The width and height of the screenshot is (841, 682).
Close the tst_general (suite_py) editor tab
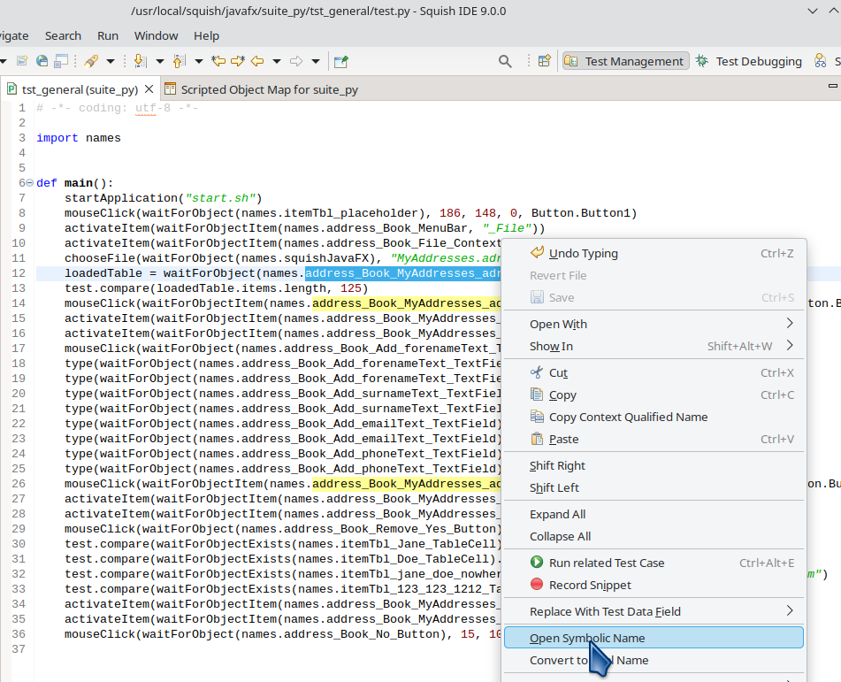click(x=148, y=89)
